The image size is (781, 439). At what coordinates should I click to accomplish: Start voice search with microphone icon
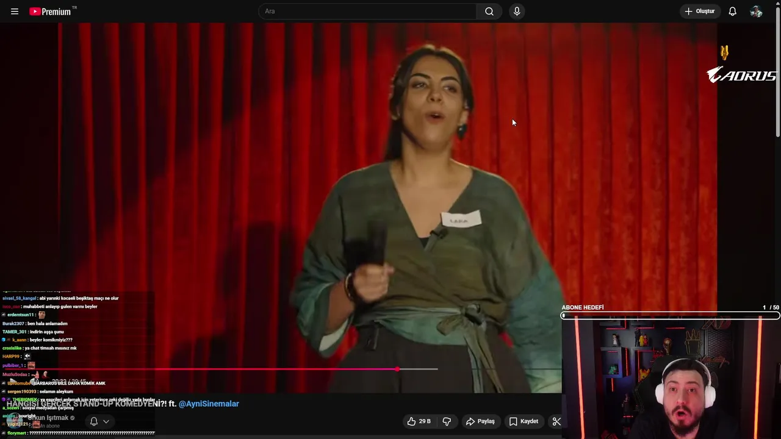coord(517,12)
